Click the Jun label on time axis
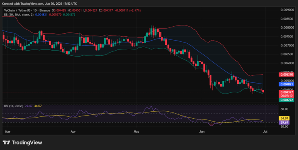The height and width of the screenshot is (150, 298). click(202, 131)
